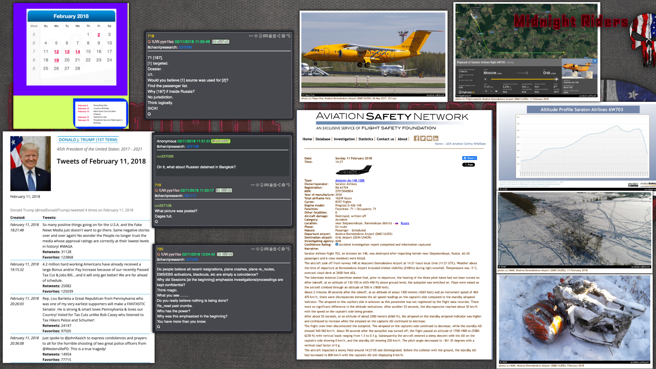Click the circled-A icon on post 720
Screen dimensions: 656x369
point(283,249)
